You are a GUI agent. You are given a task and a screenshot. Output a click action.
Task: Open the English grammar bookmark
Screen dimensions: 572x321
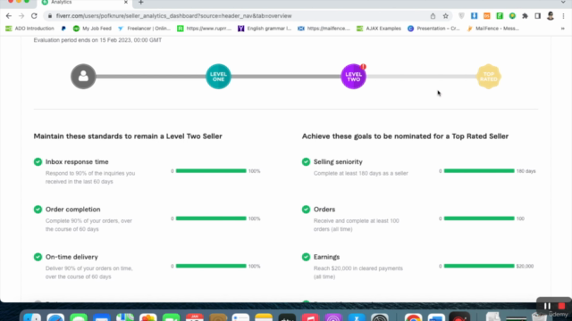click(x=265, y=29)
